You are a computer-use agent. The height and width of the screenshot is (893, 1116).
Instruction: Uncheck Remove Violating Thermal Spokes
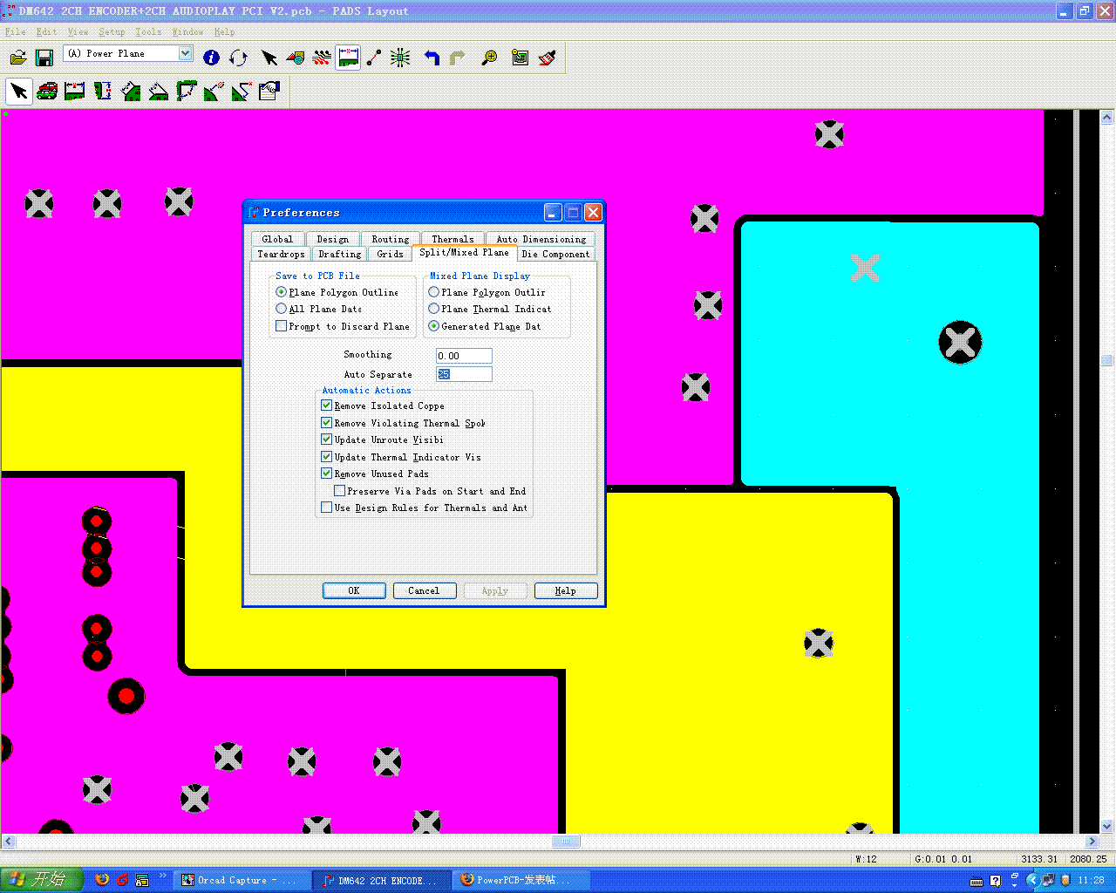[x=327, y=423]
